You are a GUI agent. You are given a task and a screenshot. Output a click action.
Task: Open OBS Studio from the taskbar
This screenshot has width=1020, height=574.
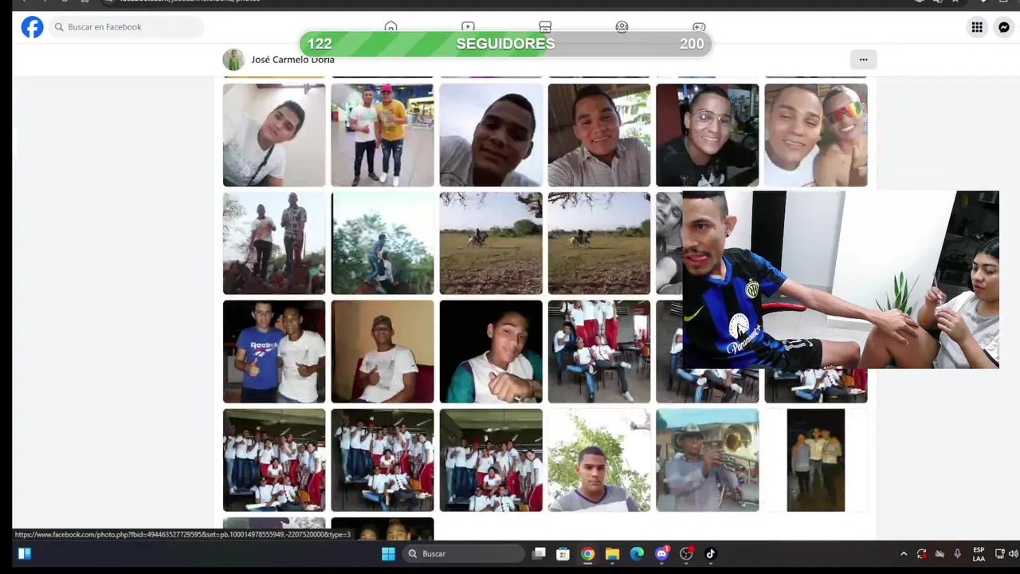[x=686, y=553]
